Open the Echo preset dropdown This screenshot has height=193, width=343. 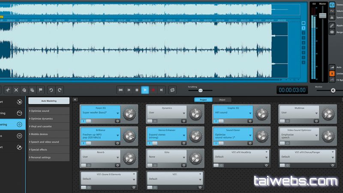coord(184,157)
